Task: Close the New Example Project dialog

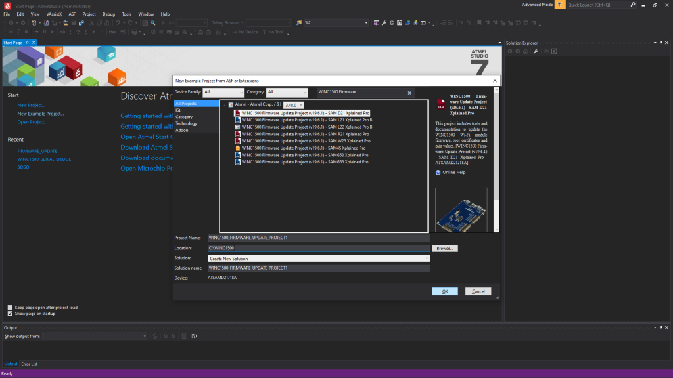Action: (x=495, y=81)
